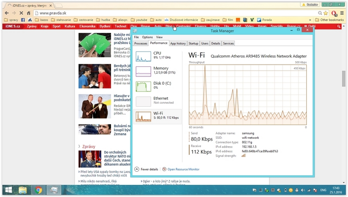348x197 pixels.
Task: Select Memory performance item
Action: [x=157, y=71]
